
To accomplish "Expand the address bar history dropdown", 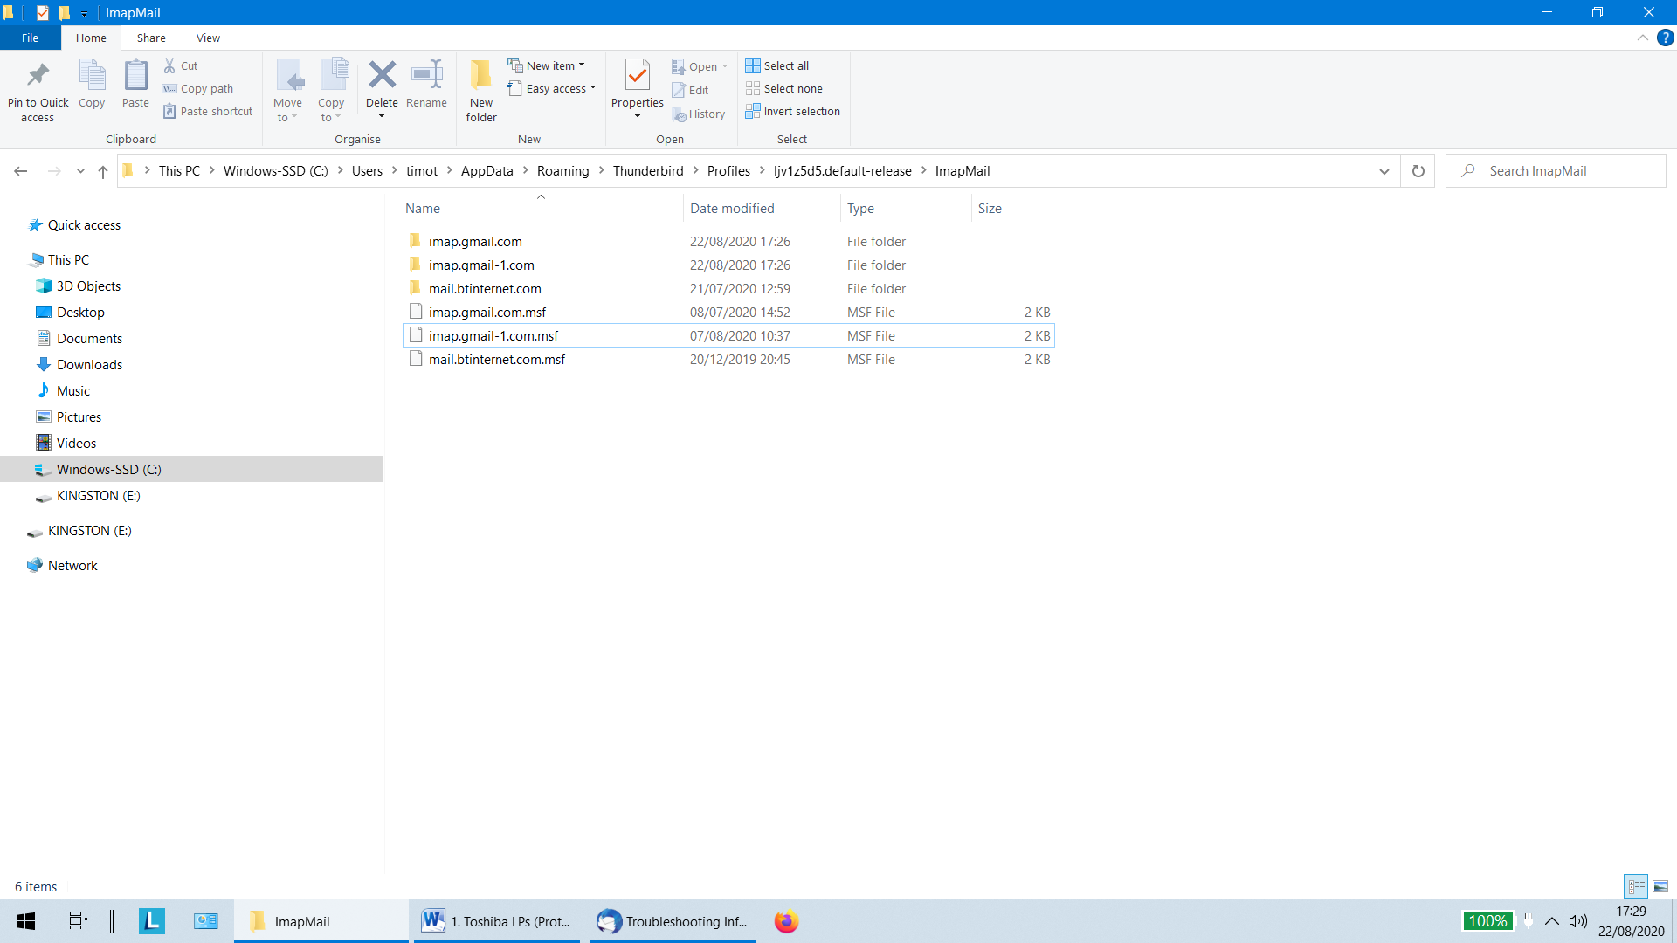I will point(1384,171).
